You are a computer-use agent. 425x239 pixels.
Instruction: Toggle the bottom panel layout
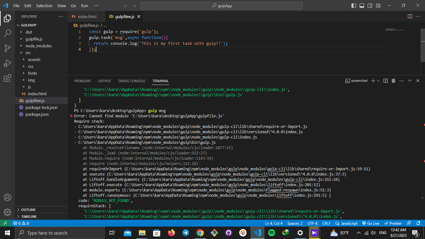[x=362, y=6]
